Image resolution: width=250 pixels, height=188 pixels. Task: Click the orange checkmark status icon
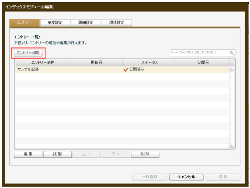click(126, 70)
